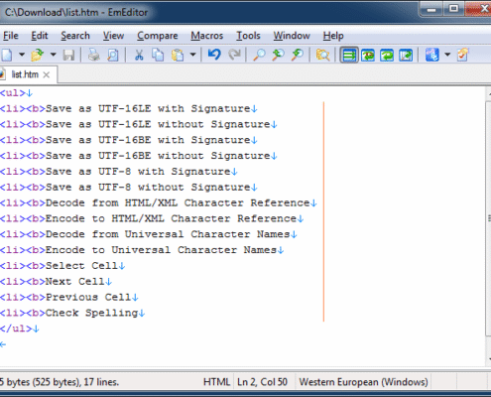This screenshot has width=491, height=397.
Task: Toggle Wrap by Page mode button
Action: click(x=406, y=55)
